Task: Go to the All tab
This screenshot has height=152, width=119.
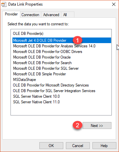Action: pos(68,15)
